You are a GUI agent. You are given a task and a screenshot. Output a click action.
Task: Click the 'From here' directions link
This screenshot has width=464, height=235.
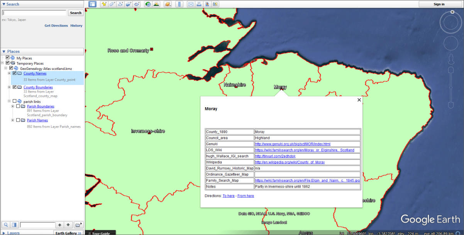[x=246, y=196]
